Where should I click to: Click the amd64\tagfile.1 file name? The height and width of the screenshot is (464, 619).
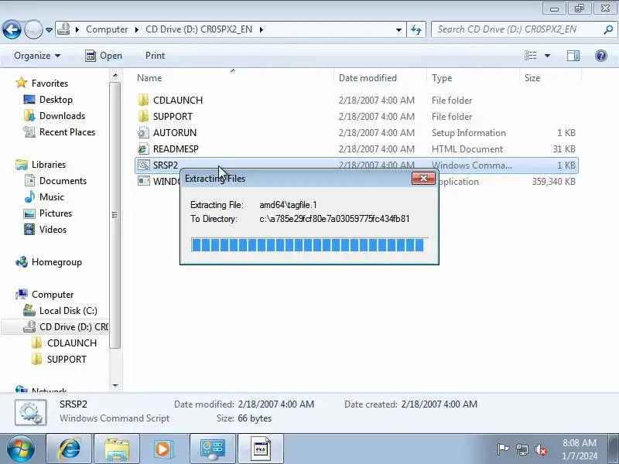pyautogui.click(x=288, y=205)
